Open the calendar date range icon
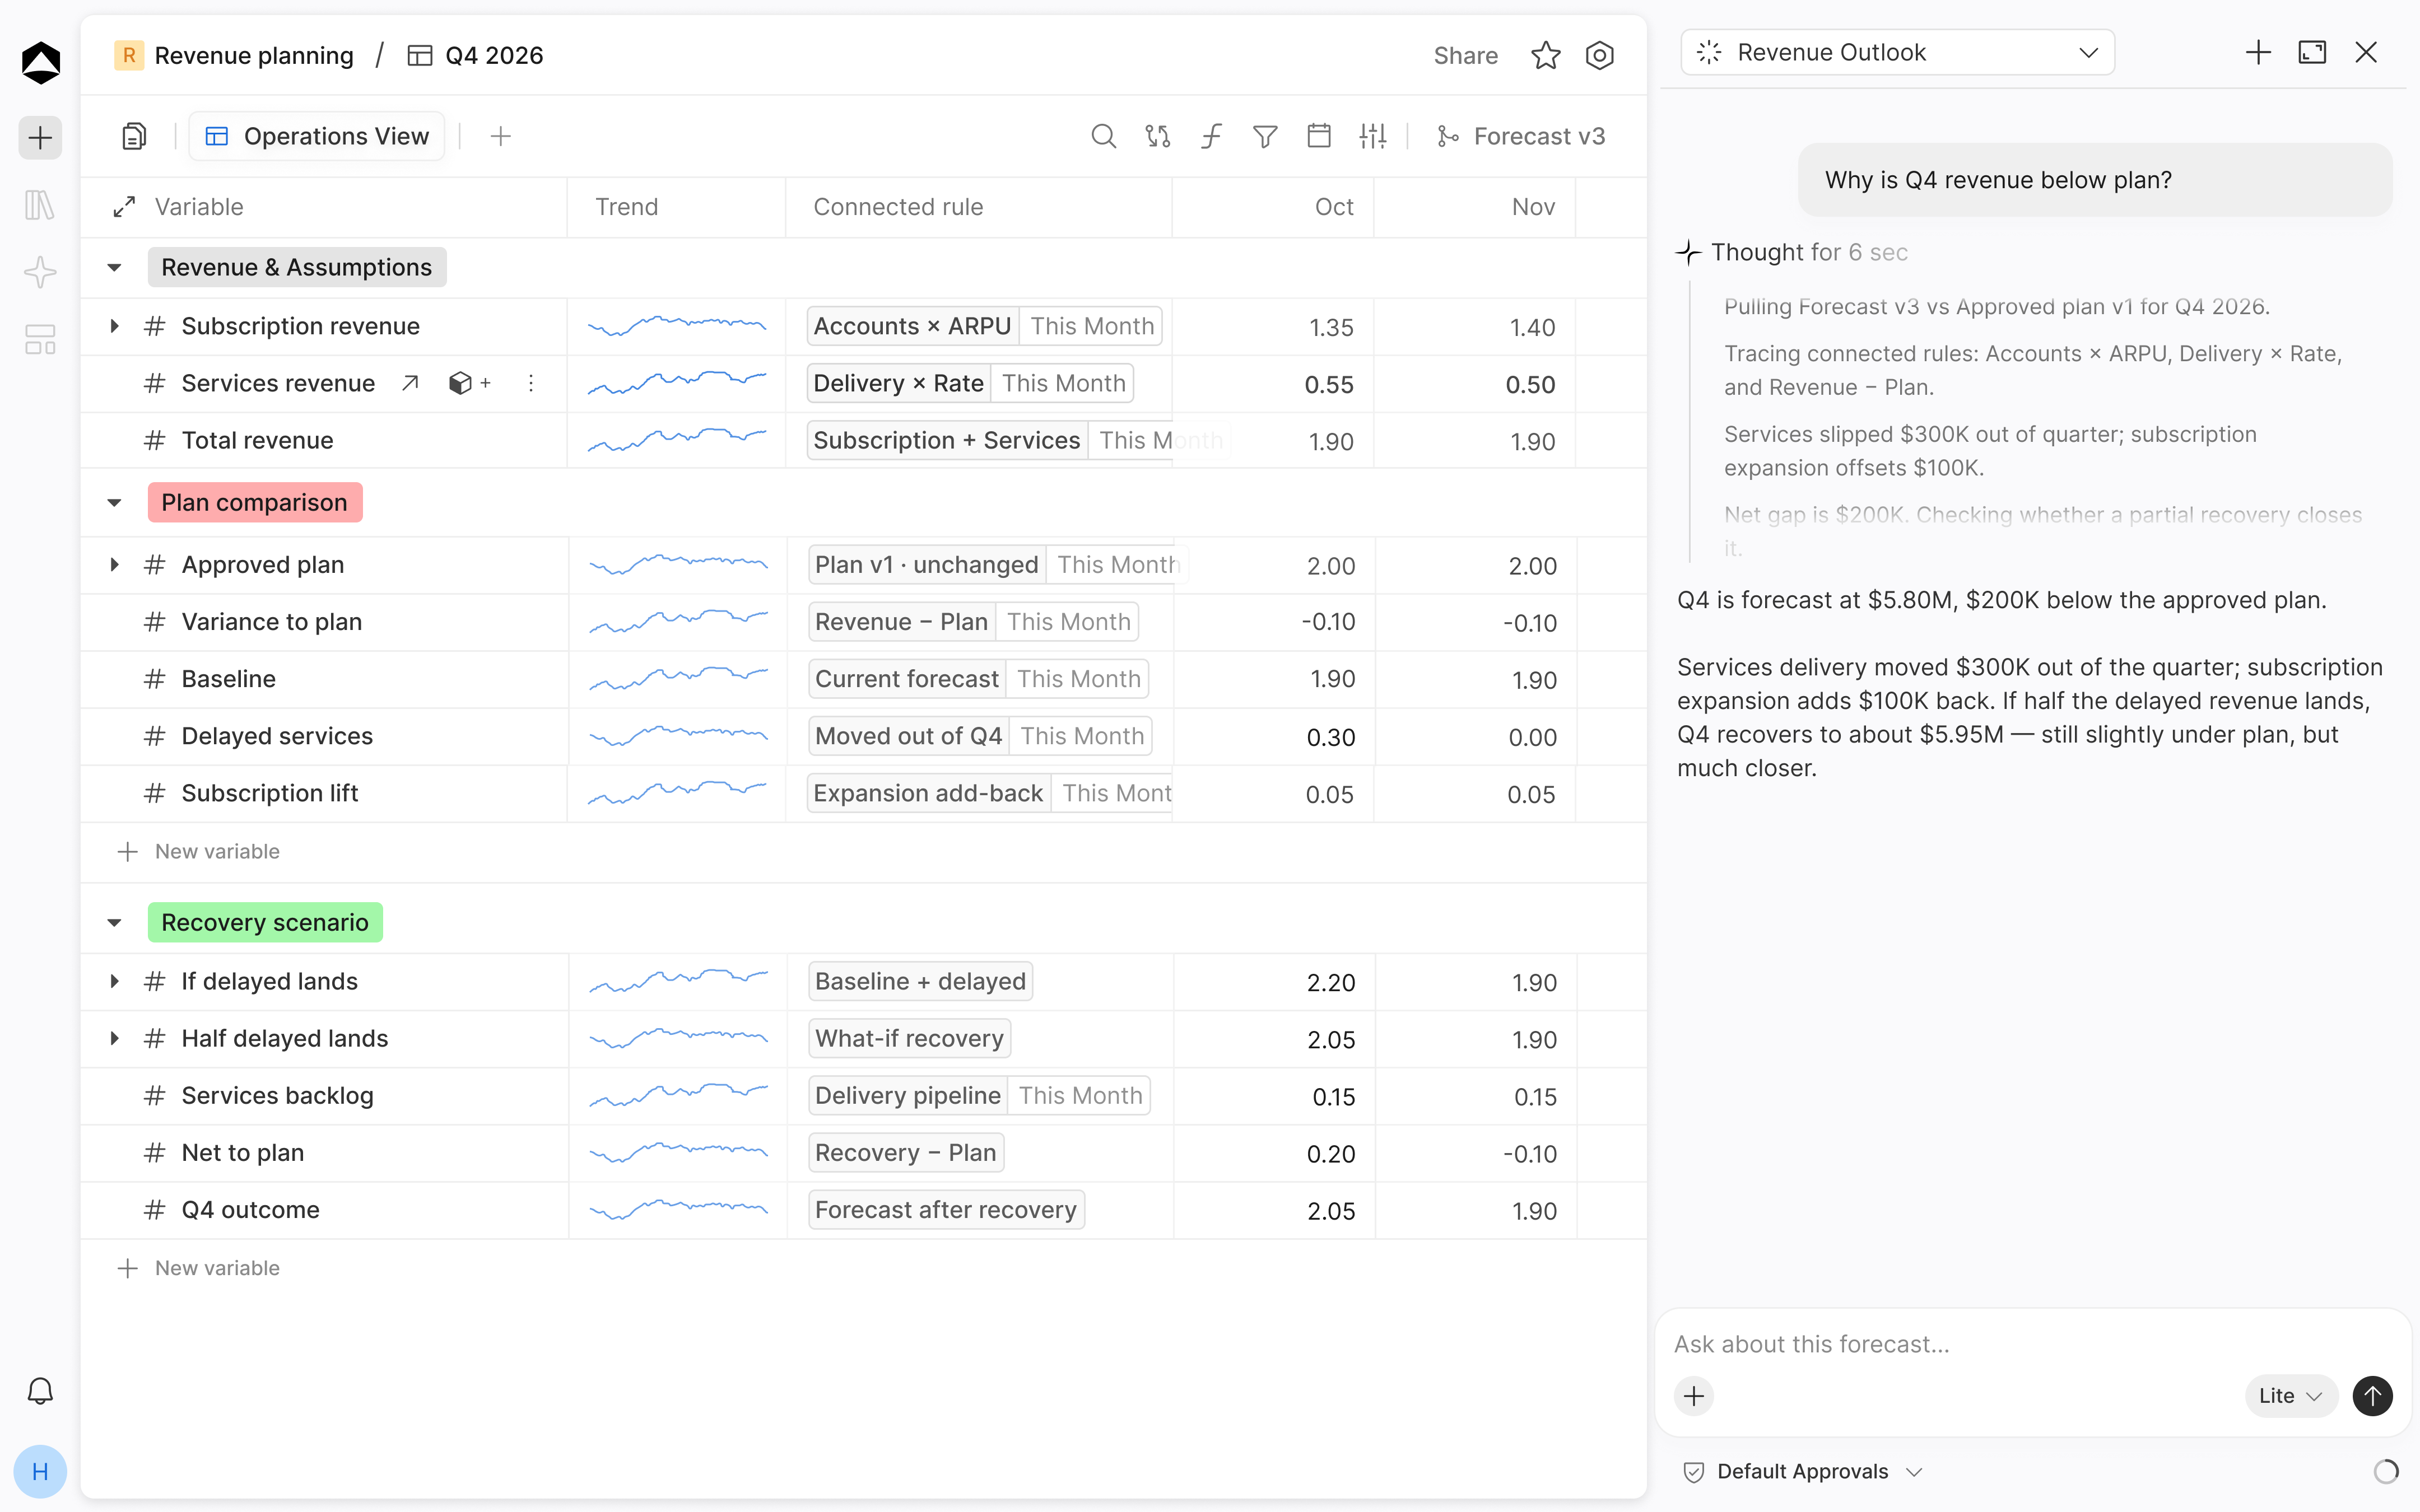The height and width of the screenshot is (1512, 2420). coord(1319,136)
